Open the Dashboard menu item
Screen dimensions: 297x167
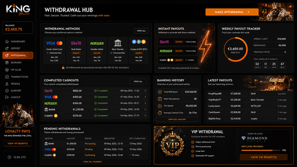18,41
